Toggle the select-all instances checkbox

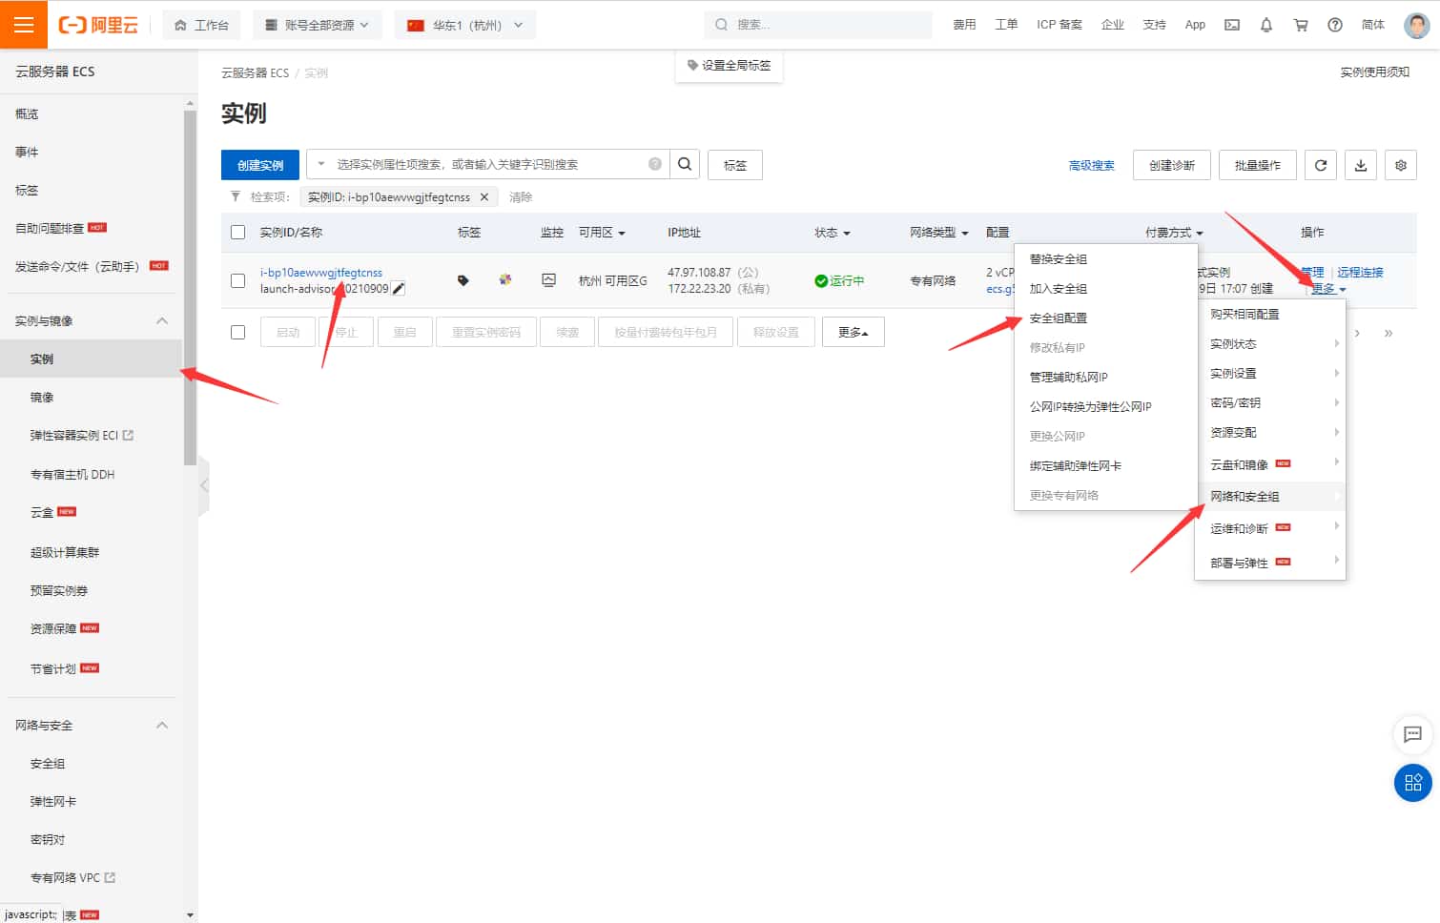[x=237, y=232]
